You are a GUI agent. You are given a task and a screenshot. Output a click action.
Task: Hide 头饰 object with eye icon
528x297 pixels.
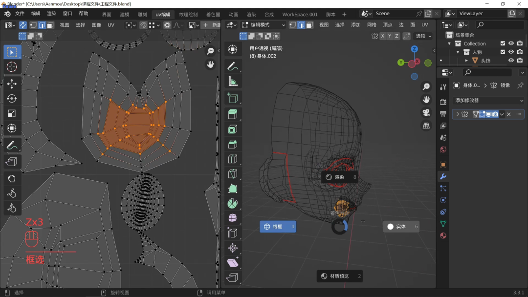(x=511, y=61)
